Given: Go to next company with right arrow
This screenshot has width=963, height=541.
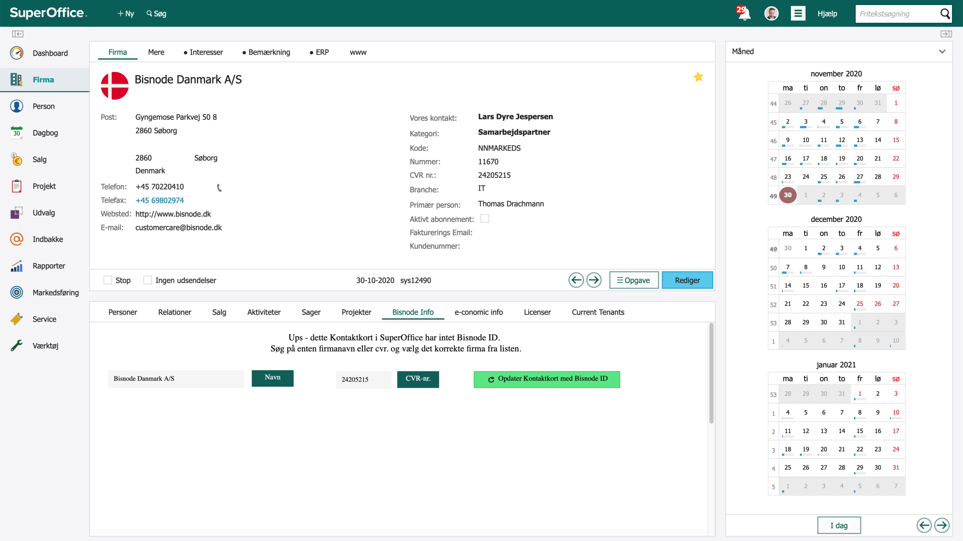Looking at the screenshot, I should click(594, 280).
